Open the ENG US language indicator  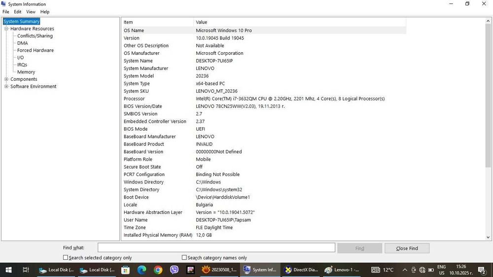tap(441, 270)
